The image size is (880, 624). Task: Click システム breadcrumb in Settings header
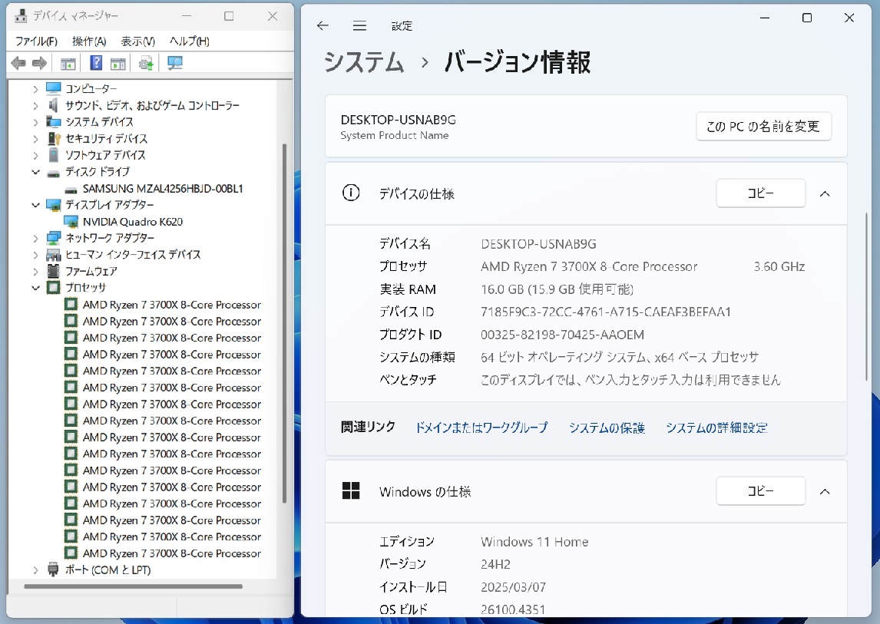[x=364, y=61]
